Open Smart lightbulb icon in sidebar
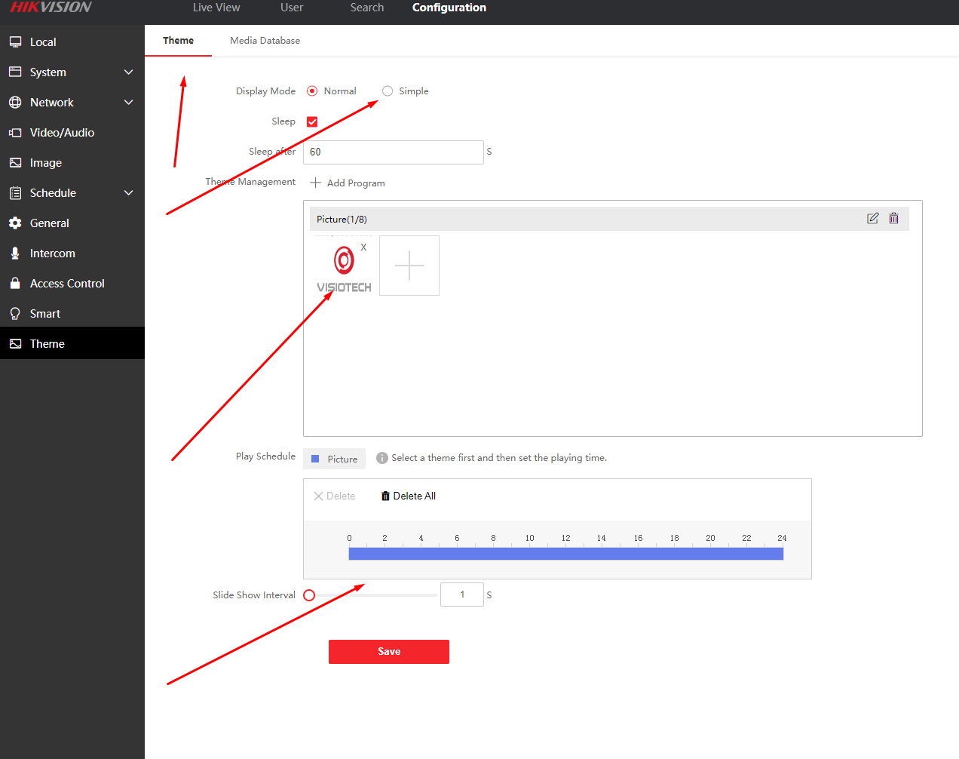The image size is (959, 759). 15,314
